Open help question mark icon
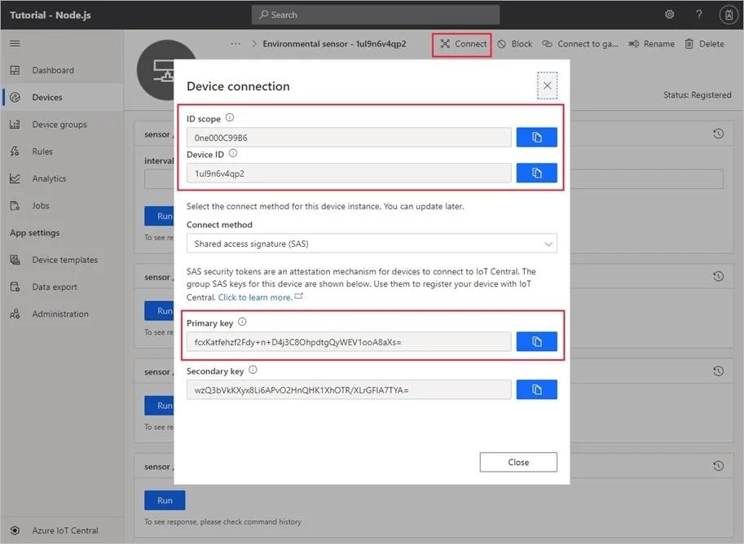This screenshot has width=744, height=544. (699, 14)
